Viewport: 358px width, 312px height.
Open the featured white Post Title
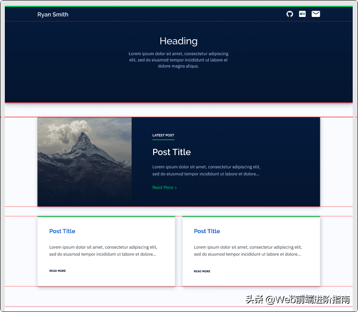pos(172,152)
